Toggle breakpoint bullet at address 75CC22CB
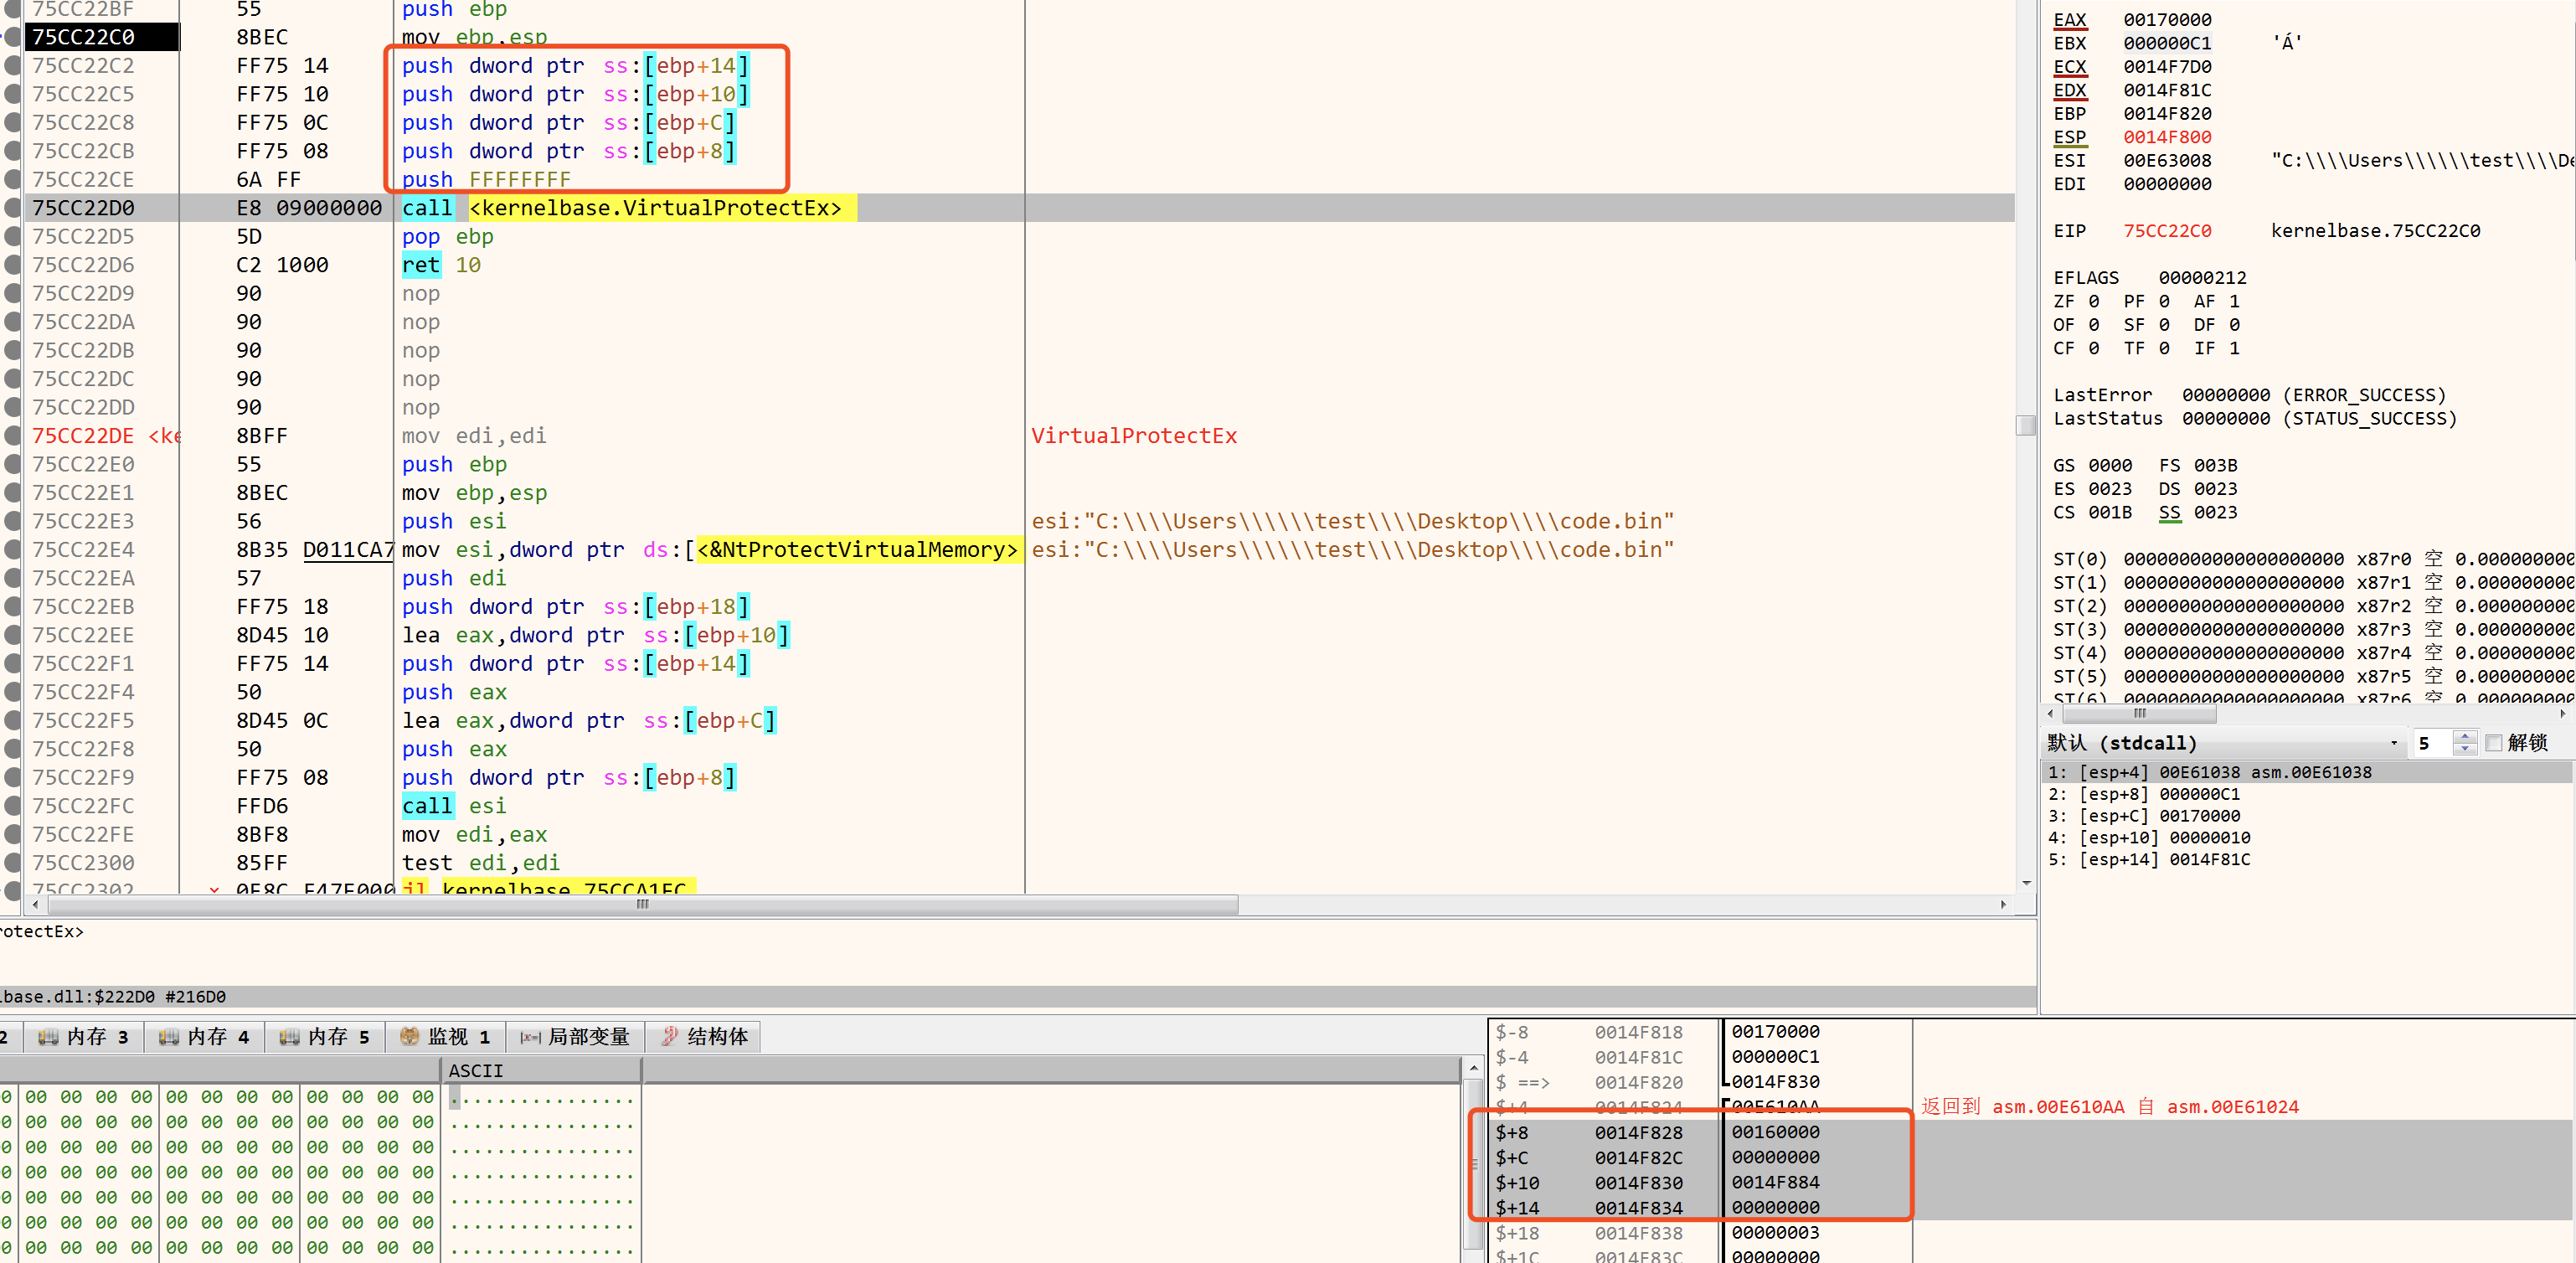The width and height of the screenshot is (2576, 1263). pos(13,151)
